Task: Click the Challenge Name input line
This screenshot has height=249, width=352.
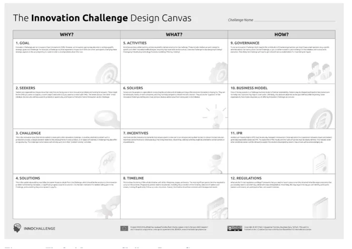Action: [x=294, y=20]
